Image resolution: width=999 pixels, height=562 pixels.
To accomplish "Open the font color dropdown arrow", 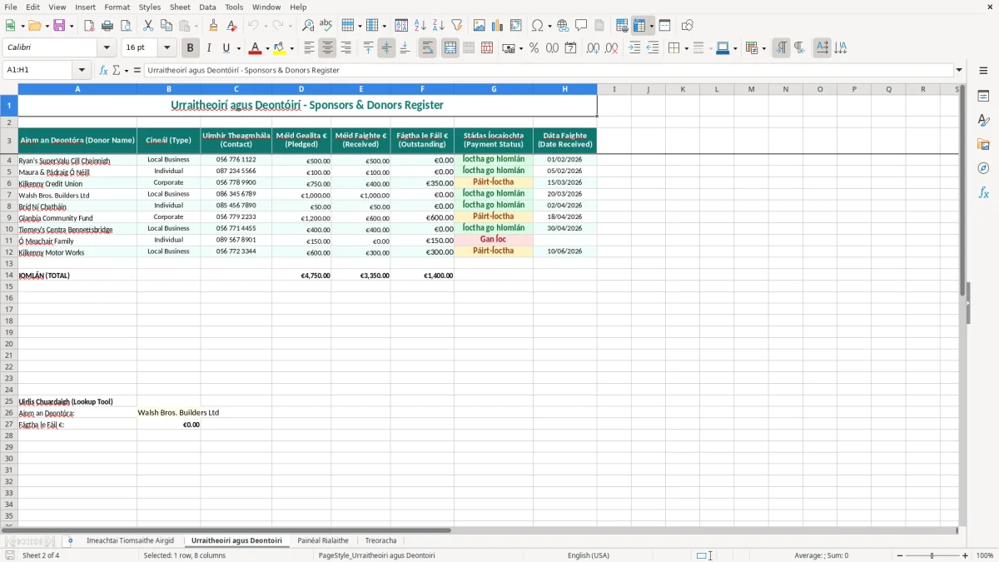I will (268, 48).
